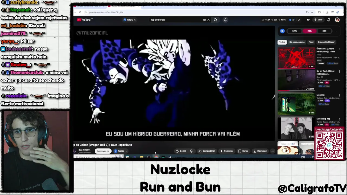Open File Explorer folder in taskbar
This screenshot has width=347, height=195.
(142, 157)
